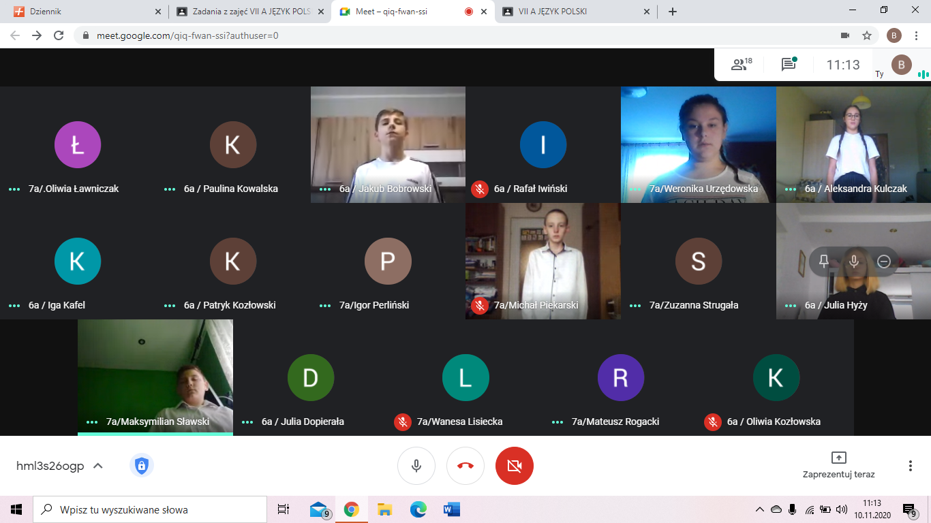Viewport: 931px width, 523px height.
Task: Show hidden tray icons chevron
Action: (x=760, y=509)
